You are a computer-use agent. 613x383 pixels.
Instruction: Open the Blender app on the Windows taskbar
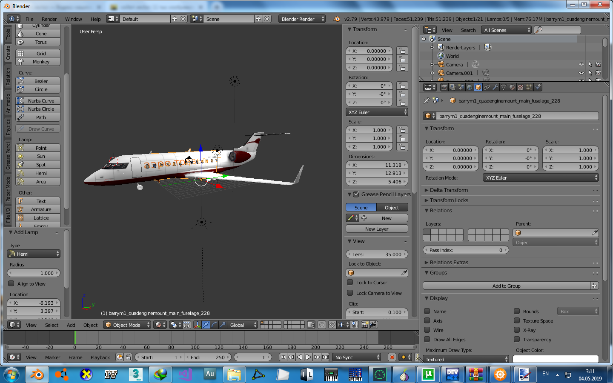37,374
